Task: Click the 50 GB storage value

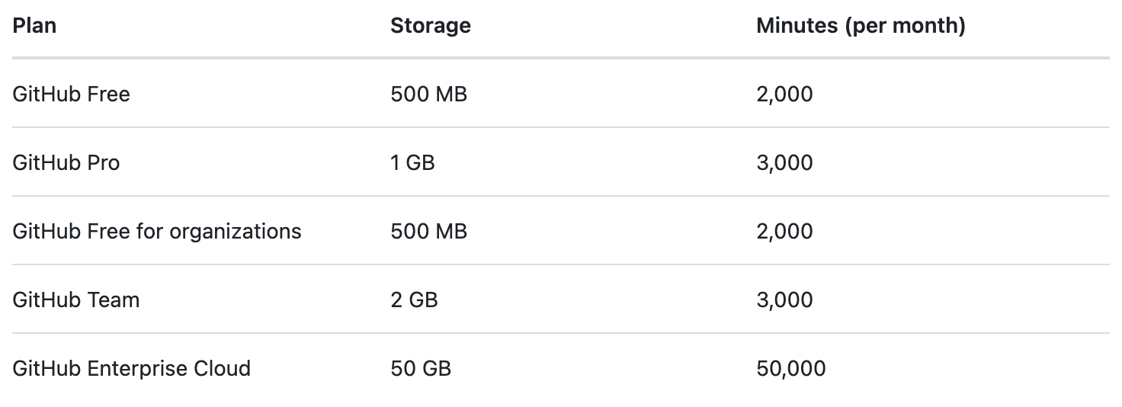Action: tap(421, 369)
